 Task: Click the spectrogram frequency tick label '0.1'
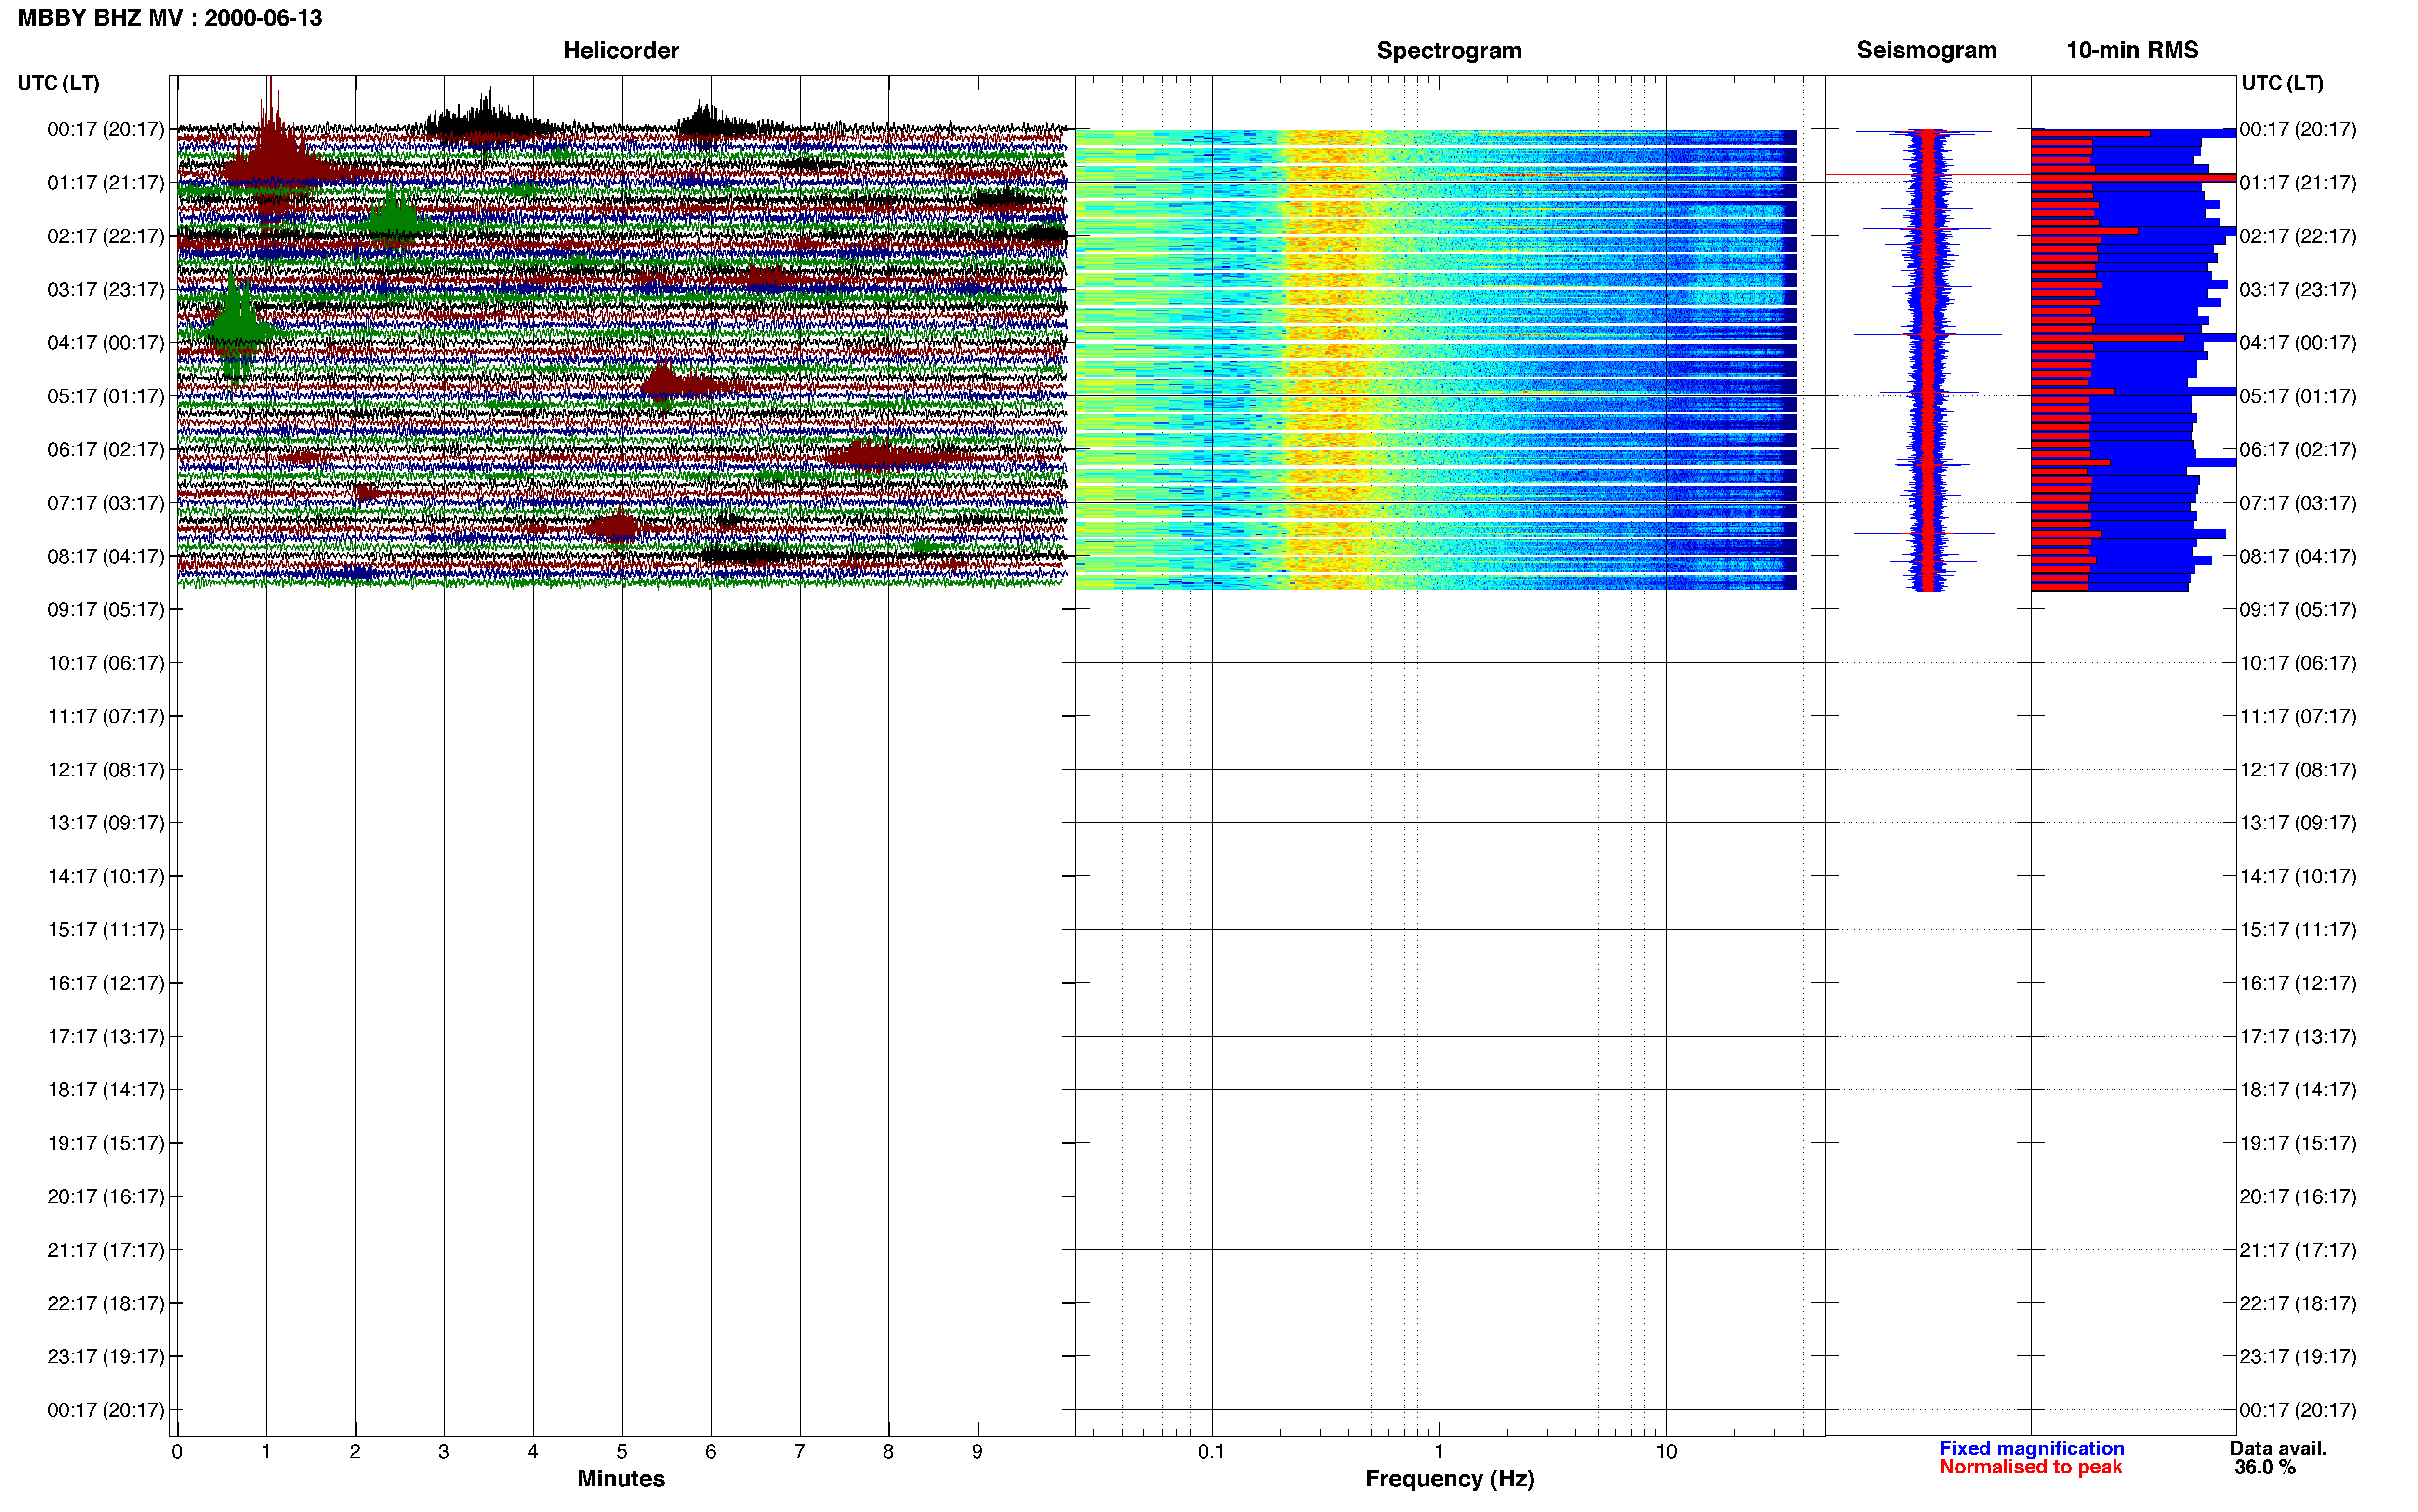1211,1451
